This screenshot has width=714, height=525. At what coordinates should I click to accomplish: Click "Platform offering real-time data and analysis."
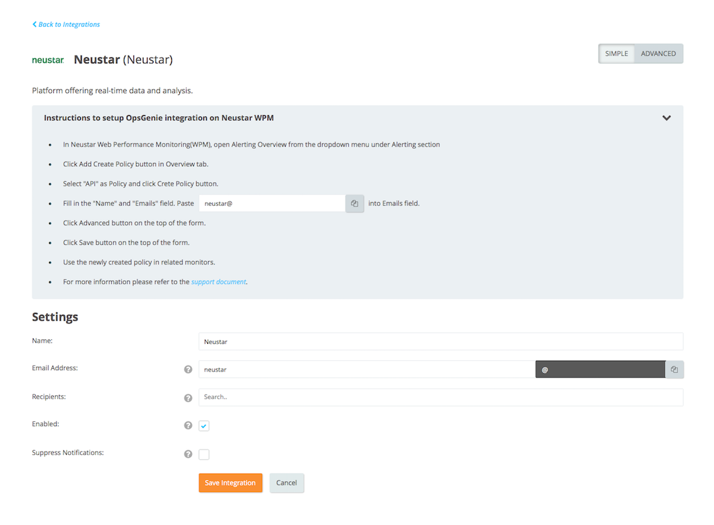112,91
